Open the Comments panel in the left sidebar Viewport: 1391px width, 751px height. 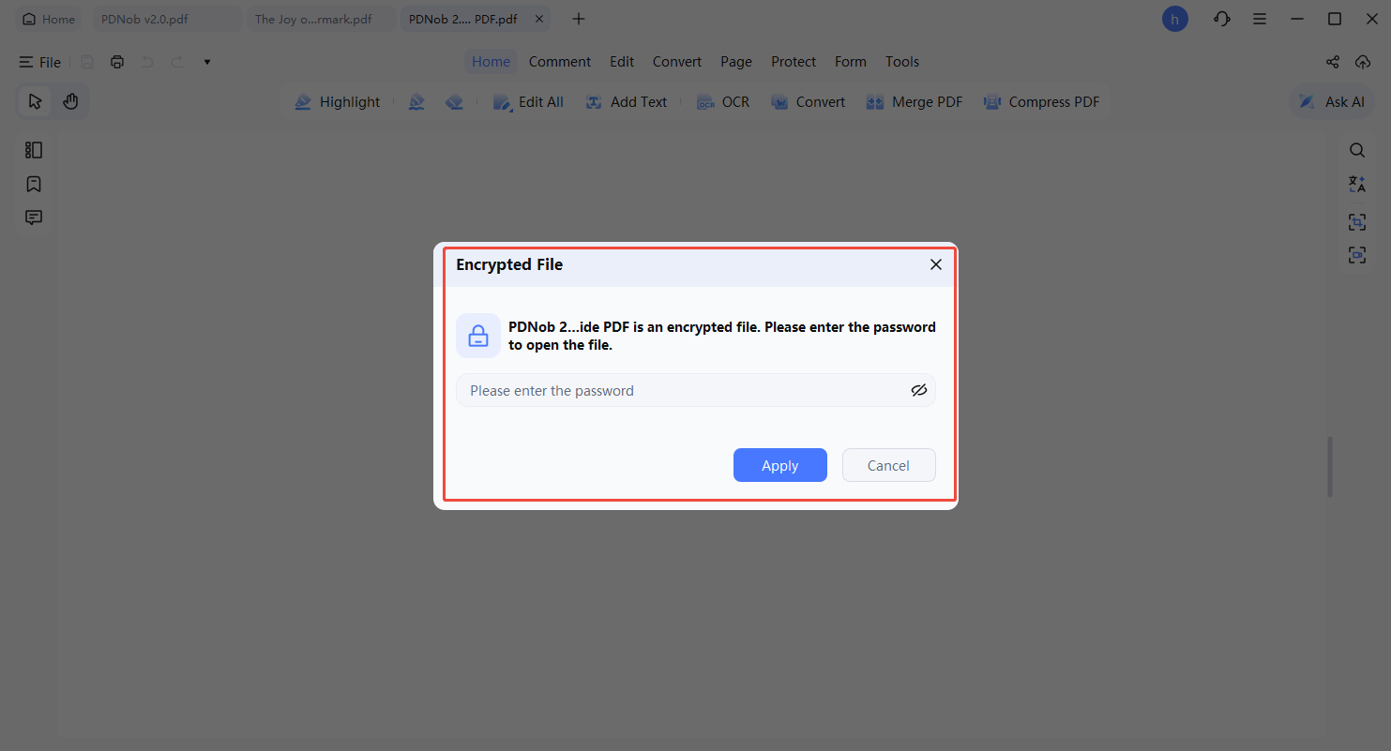34,217
